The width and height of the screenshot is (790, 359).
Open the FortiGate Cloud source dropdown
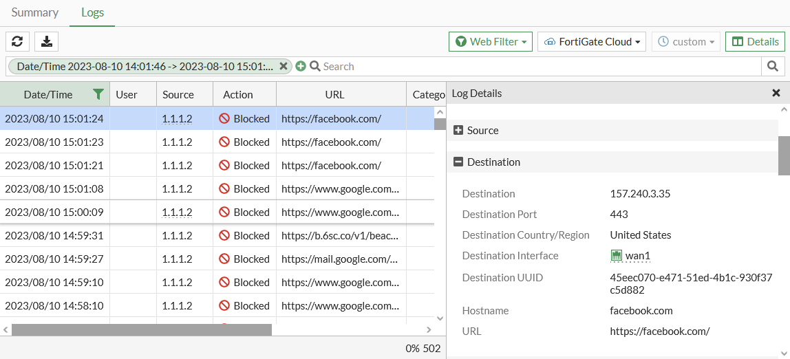point(592,41)
